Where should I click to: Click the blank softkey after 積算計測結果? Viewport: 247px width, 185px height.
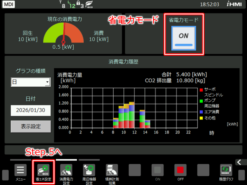[x=135, y=170]
